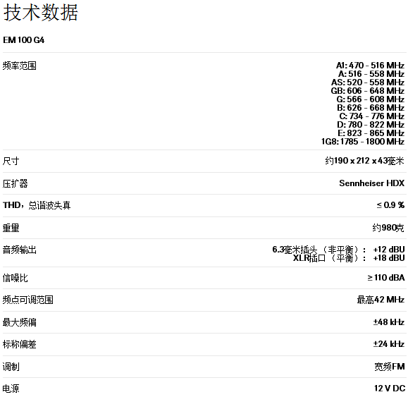This screenshot has height=397, width=408.
Task: Select D: 780 - 822 MHz value
Action: (371, 125)
